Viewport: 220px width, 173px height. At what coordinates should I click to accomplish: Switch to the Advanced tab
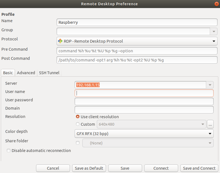(26, 73)
